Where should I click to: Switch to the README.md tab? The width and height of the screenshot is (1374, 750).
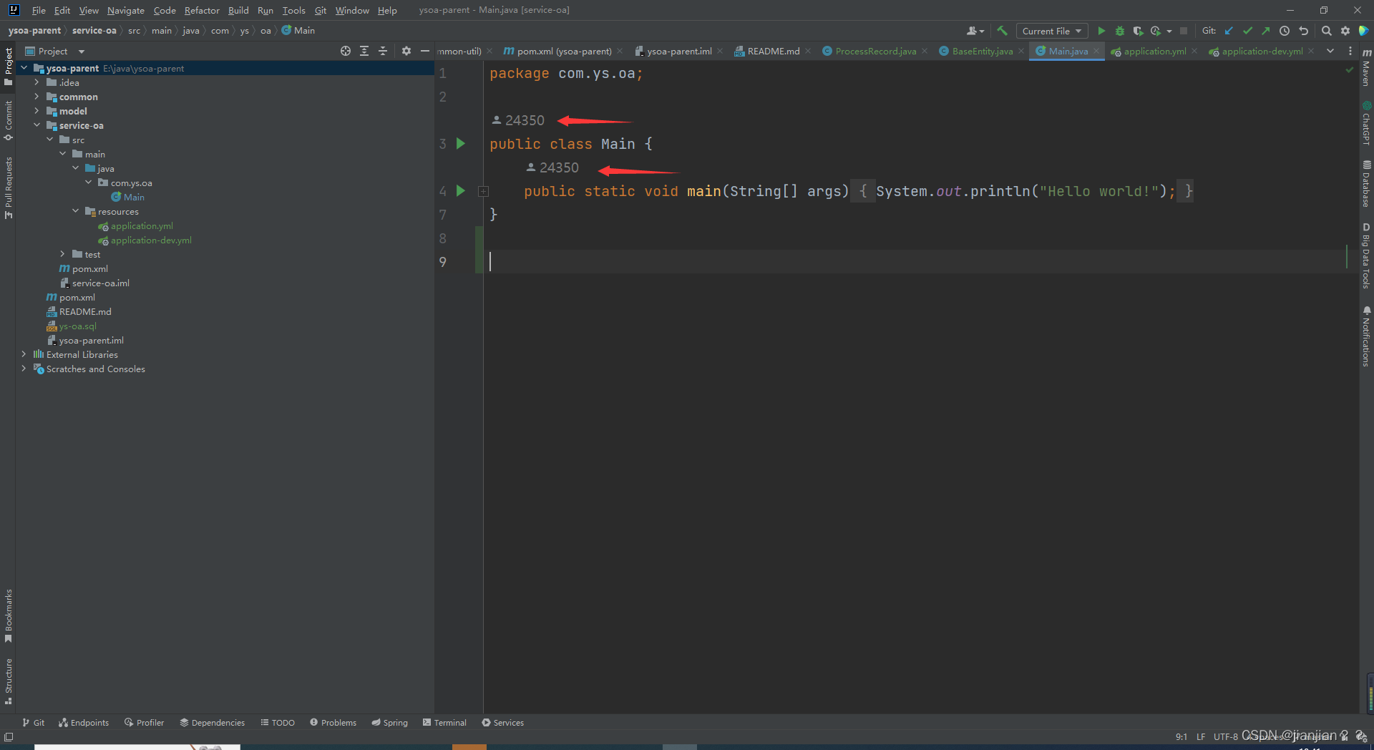pyautogui.click(x=773, y=51)
